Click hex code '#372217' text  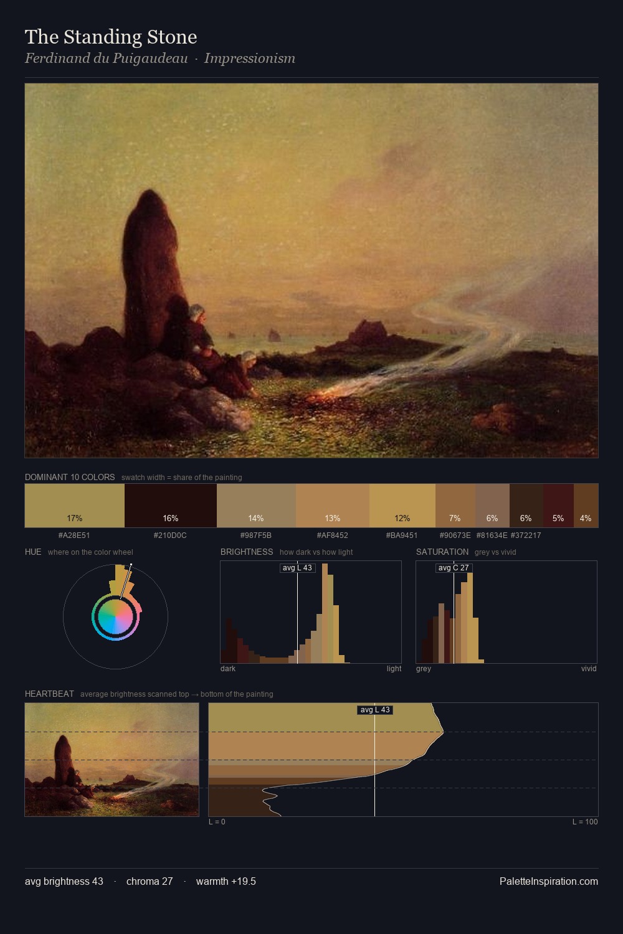click(x=526, y=535)
